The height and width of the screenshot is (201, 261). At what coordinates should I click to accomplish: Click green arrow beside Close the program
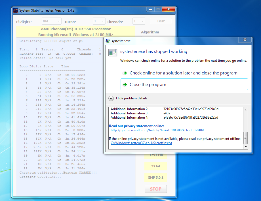point(125,85)
